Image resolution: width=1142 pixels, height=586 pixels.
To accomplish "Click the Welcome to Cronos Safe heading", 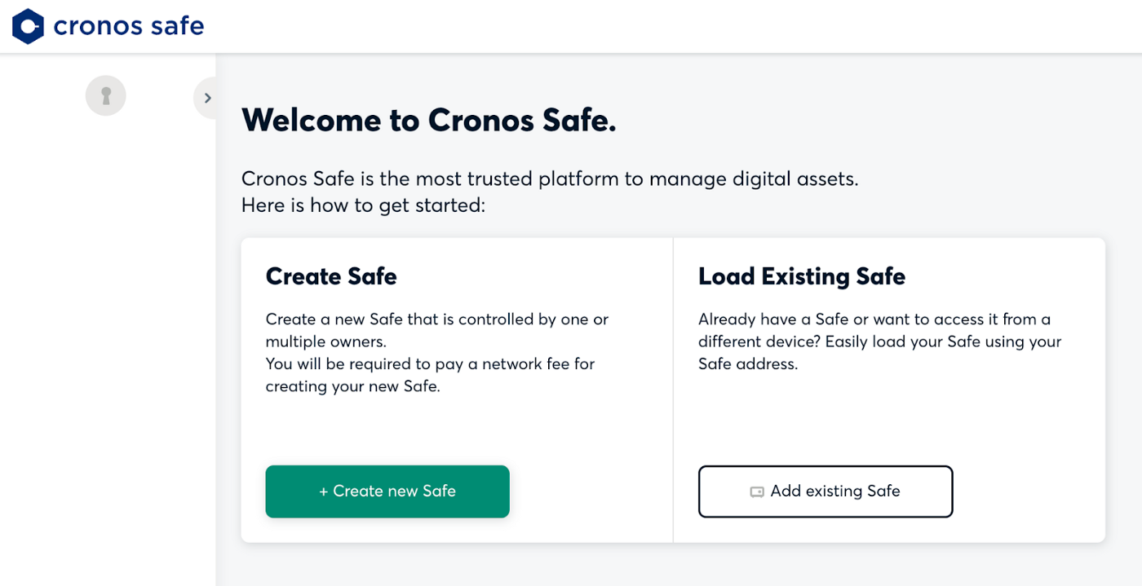I will (x=429, y=121).
